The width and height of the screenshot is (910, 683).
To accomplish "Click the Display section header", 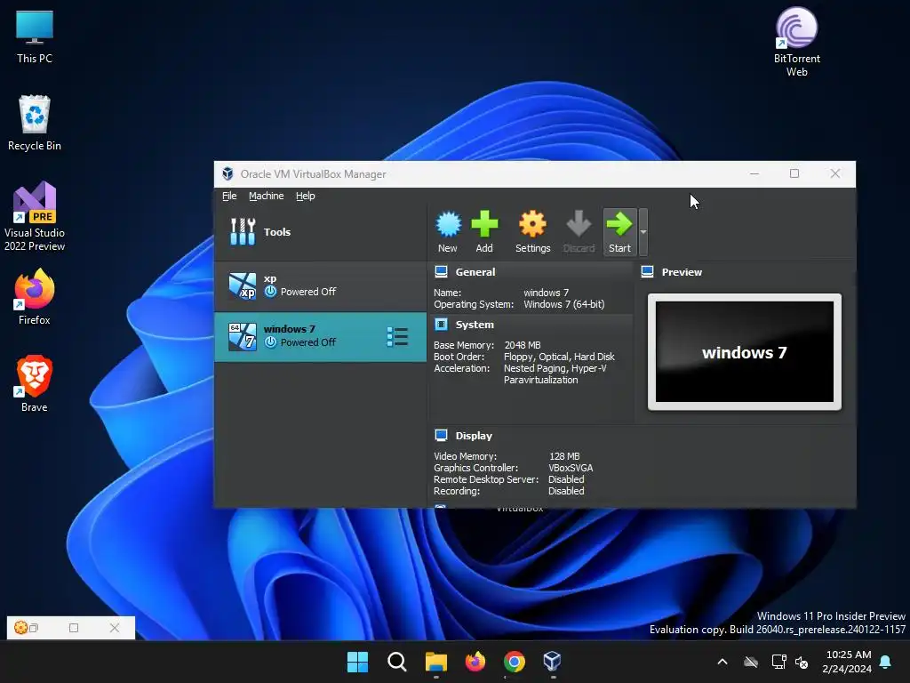I will pyautogui.click(x=474, y=436).
